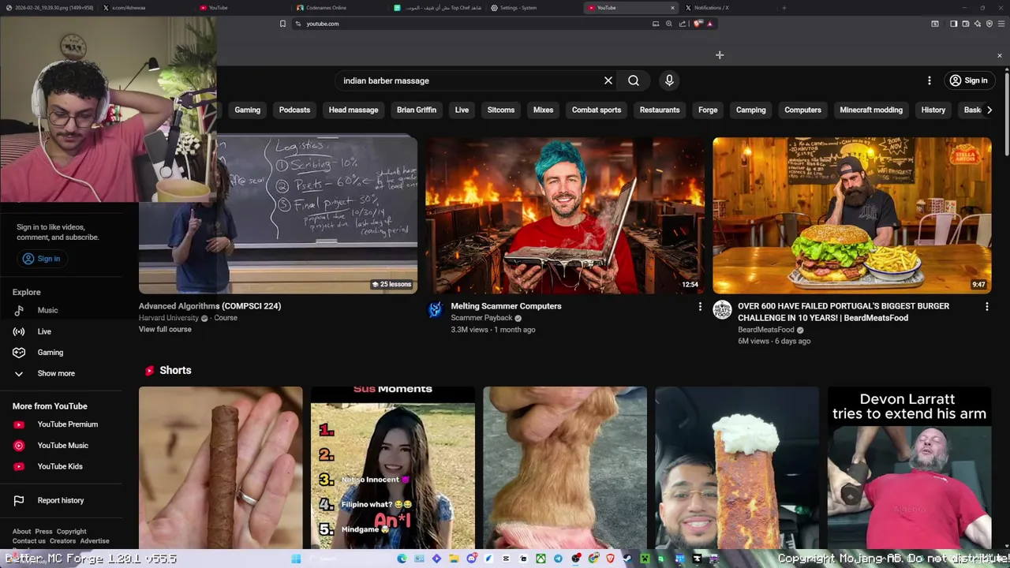Click the Sign in button at the top right
Viewport: 1010px width, 568px height.
click(x=968, y=80)
